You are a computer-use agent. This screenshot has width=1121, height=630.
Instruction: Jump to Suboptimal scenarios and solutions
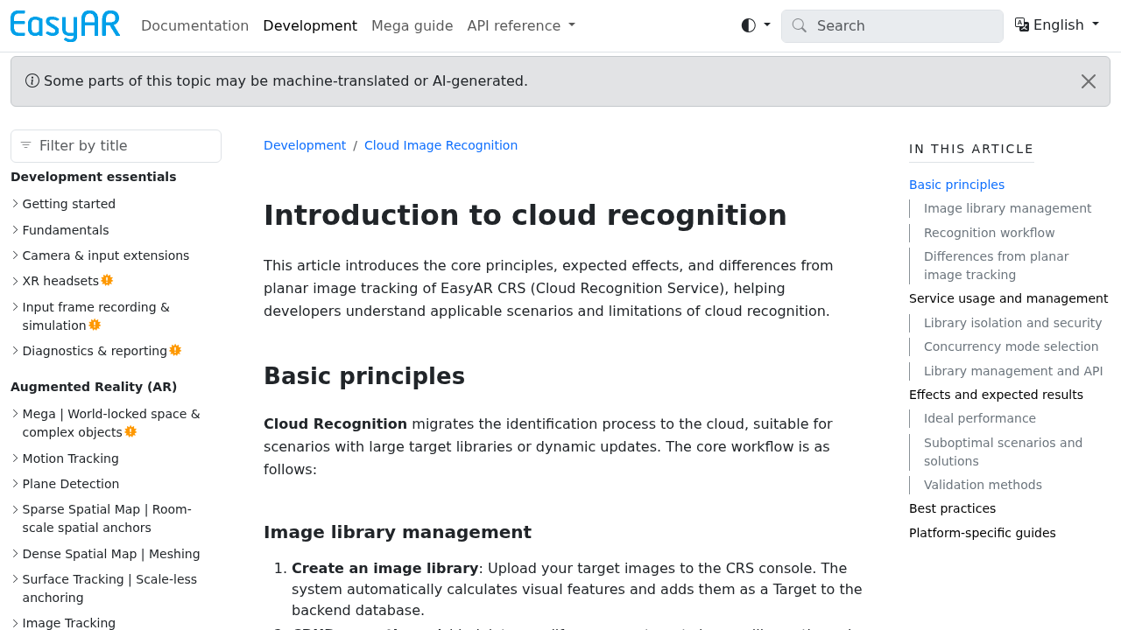1003,451
